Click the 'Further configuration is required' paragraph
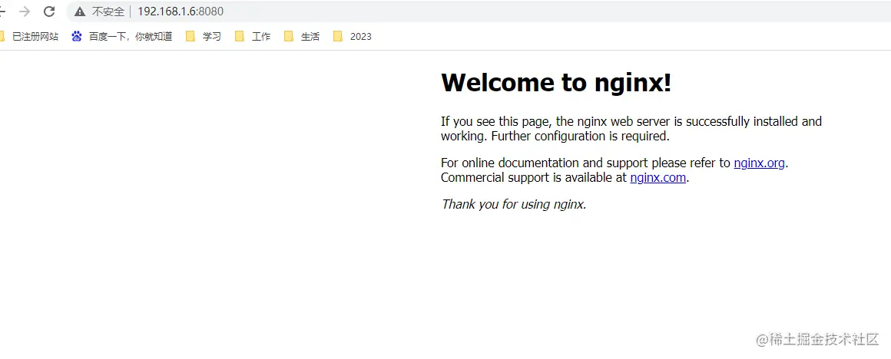This screenshot has height=359, width=891. pyautogui.click(x=631, y=129)
